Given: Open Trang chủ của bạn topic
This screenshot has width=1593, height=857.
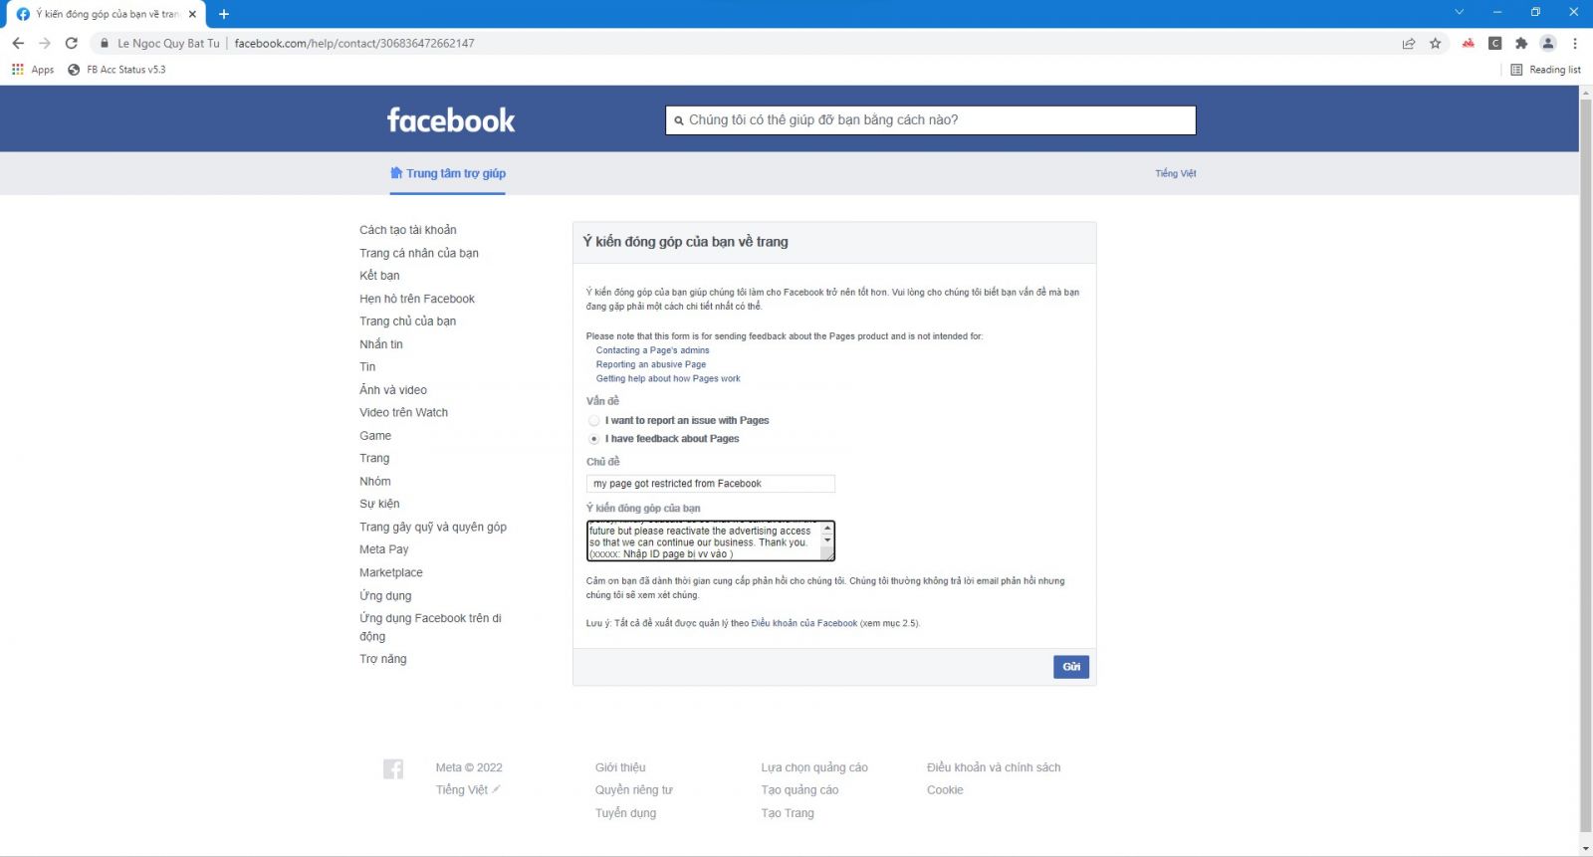Looking at the screenshot, I should pyautogui.click(x=408, y=321).
